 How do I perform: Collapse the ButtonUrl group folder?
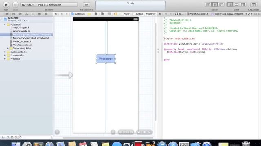(x=5, y=24)
